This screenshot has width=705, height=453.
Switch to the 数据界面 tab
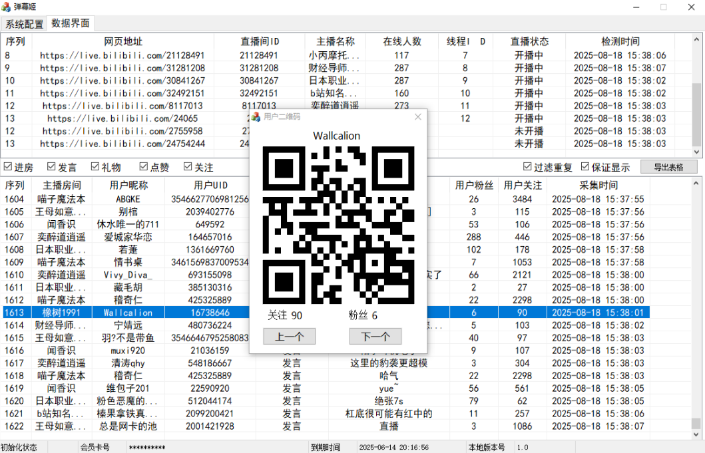pyautogui.click(x=70, y=23)
